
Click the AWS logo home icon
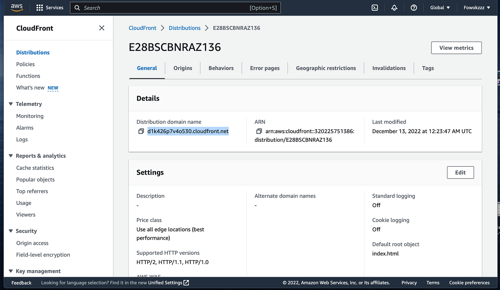point(17,7)
